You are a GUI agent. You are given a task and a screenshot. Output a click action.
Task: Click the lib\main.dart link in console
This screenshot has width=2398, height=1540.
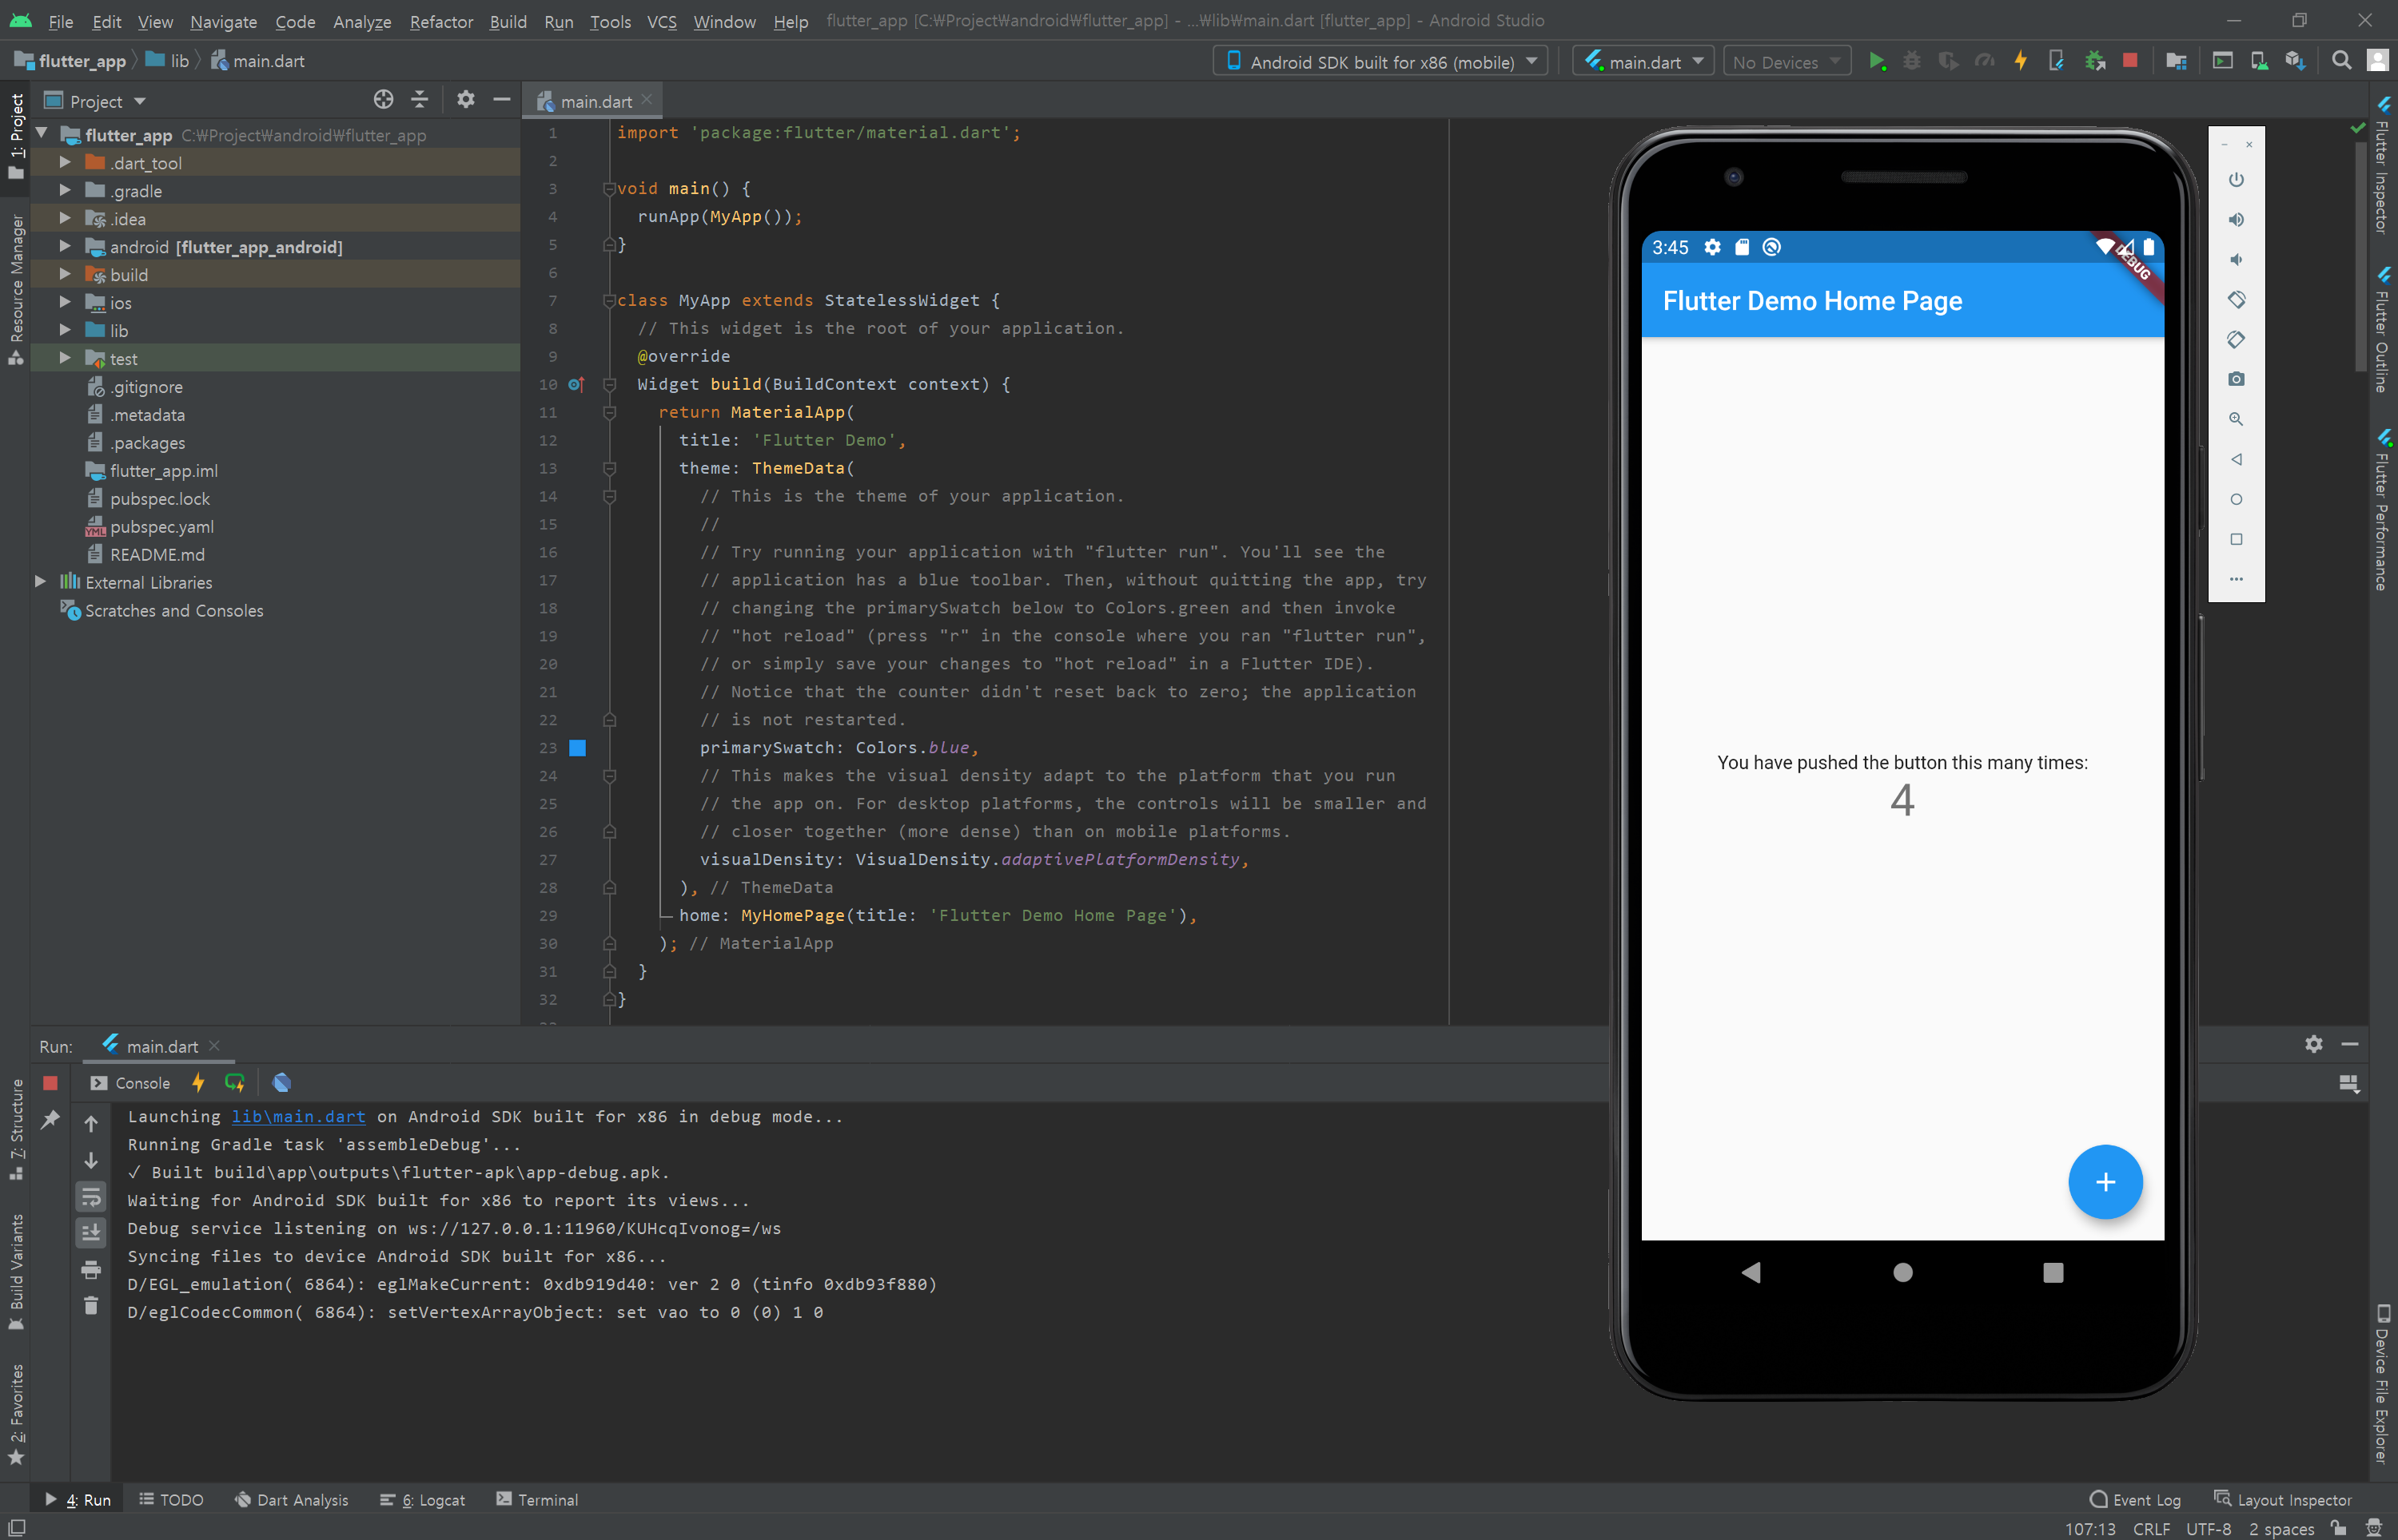[298, 1117]
